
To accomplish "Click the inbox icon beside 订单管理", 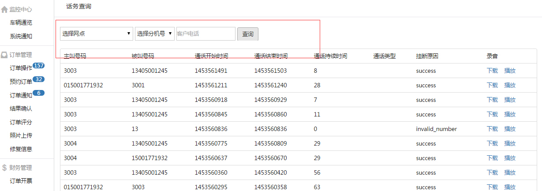I will point(4,55).
